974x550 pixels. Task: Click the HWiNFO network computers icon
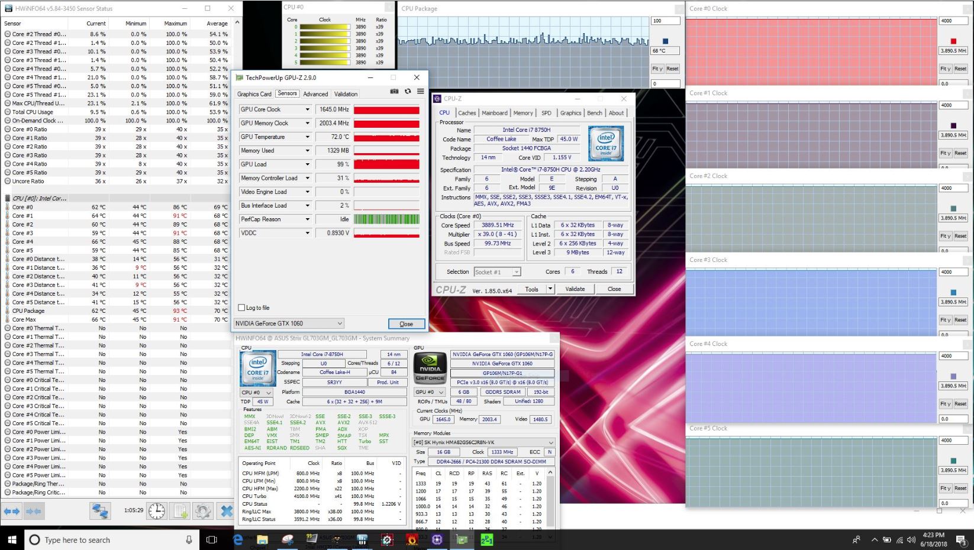pos(100,511)
